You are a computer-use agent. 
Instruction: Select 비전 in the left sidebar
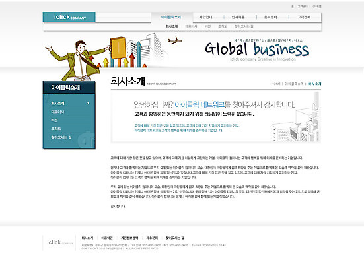pos(54,120)
